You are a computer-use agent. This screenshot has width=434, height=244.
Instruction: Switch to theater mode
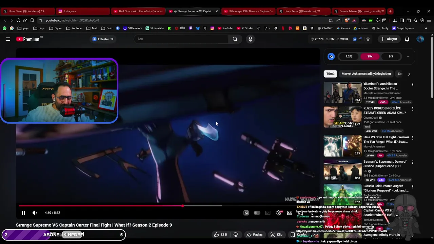pos(290,213)
